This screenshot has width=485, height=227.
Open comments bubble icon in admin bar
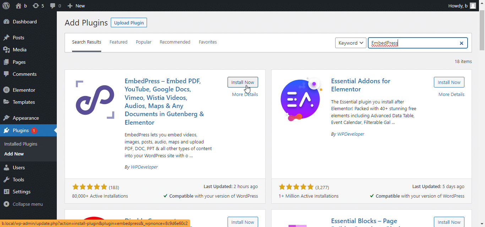tap(53, 6)
